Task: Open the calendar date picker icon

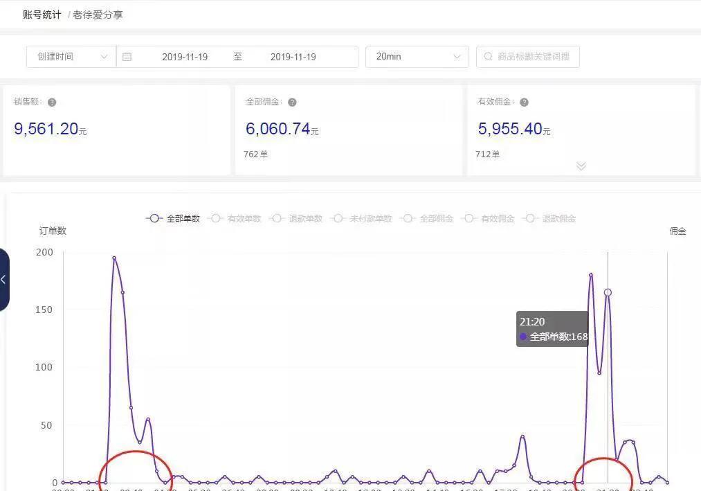Action: [127, 57]
